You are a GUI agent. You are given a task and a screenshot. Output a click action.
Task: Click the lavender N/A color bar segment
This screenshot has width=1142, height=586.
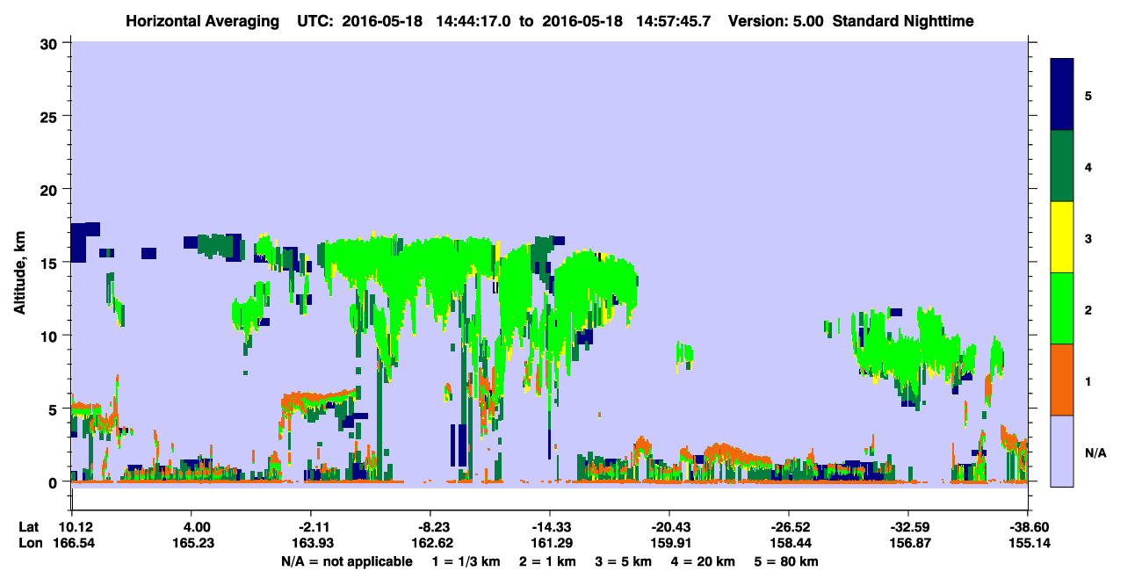(x=1062, y=451)
